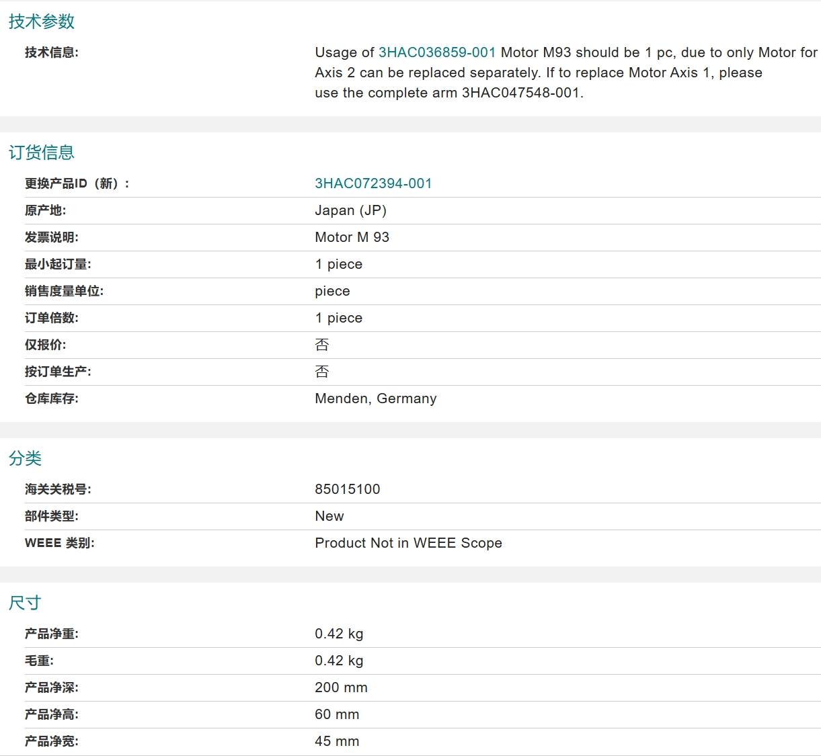Click the arm part number 3HAC047548-001 text

click(x=520, y=93)
